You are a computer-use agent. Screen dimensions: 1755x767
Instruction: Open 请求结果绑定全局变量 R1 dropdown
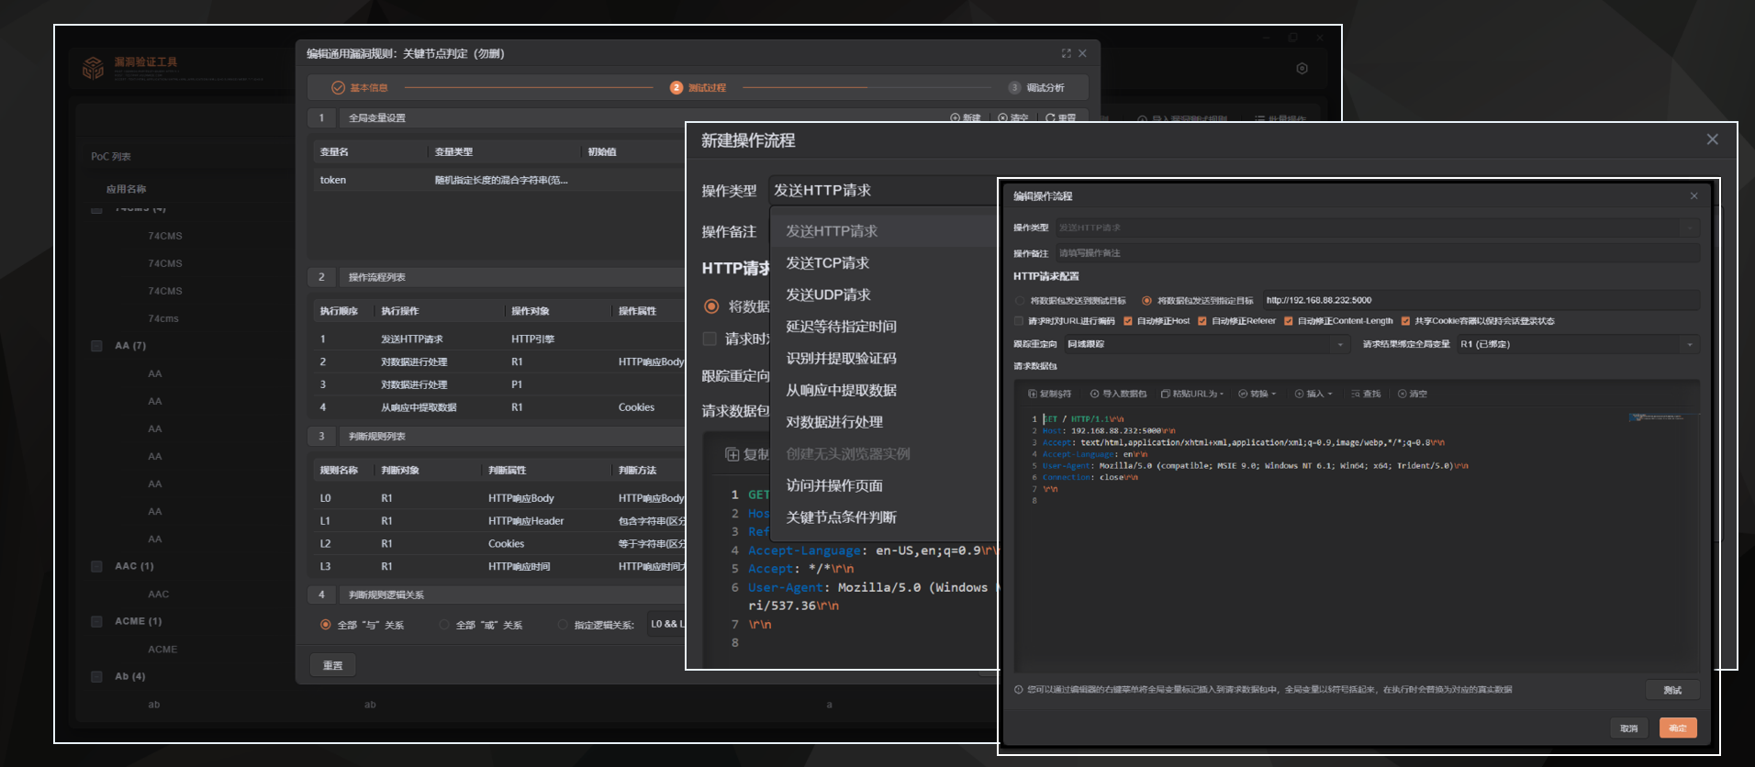pos(1577,344)
